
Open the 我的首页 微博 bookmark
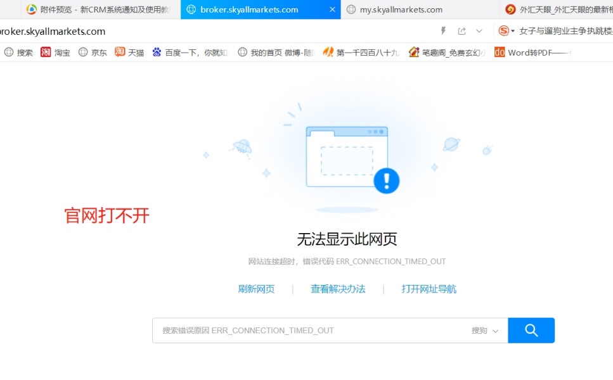(x=276, y=53)
